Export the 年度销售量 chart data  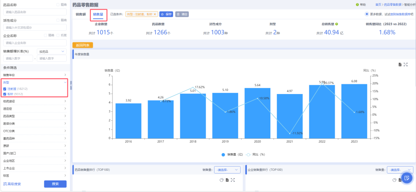(x=400, y=64)
